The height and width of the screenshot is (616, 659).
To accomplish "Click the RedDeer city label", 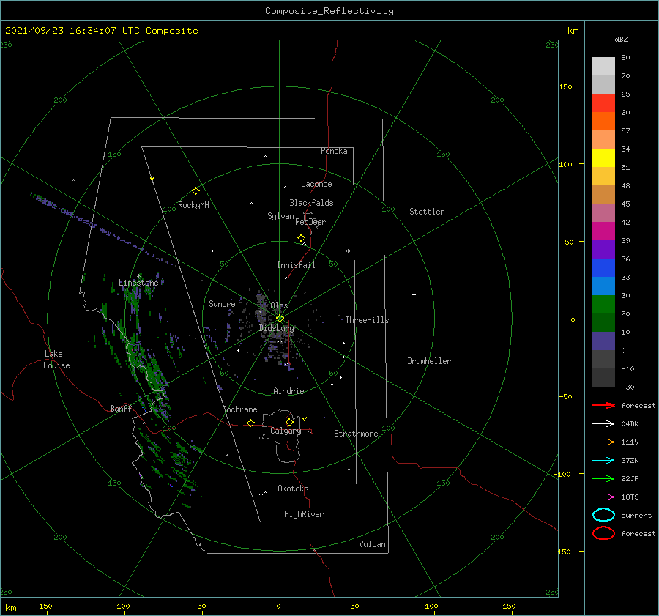I will pos(310,222).
